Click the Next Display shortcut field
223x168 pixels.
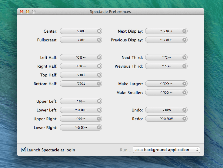[x=166, y=31]
